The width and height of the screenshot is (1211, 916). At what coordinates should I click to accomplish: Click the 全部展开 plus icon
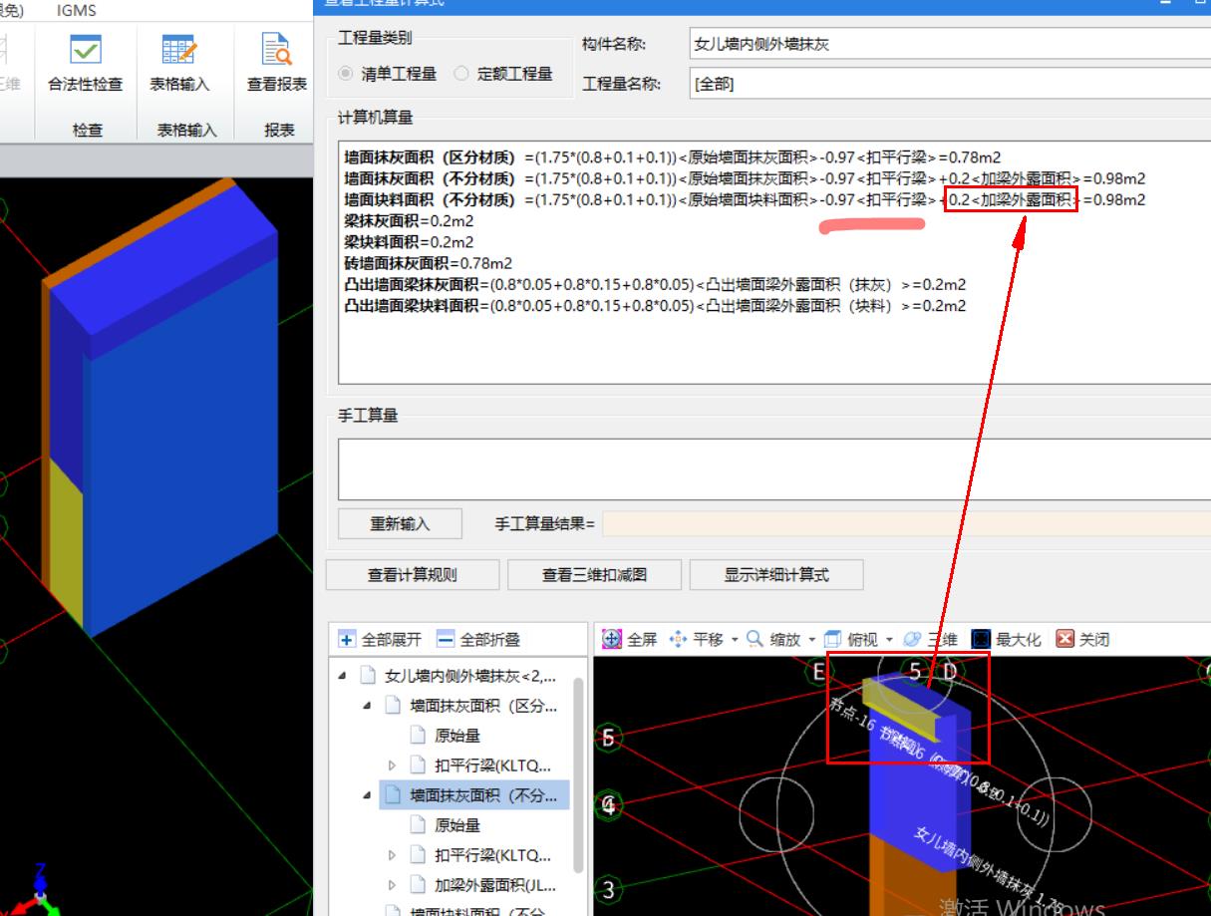coord(347,639)
